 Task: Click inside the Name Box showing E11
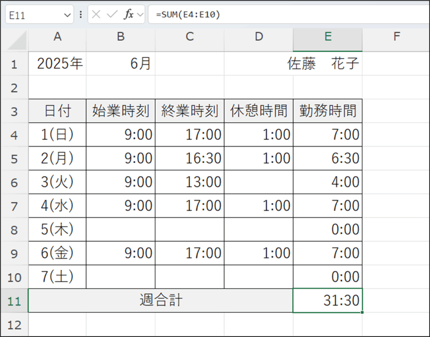(34, 15)
